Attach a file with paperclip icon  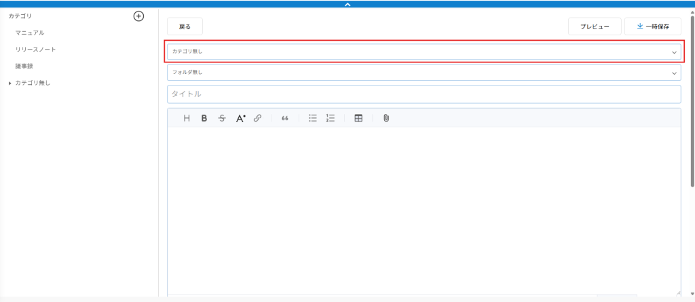[x=386, y=118]
